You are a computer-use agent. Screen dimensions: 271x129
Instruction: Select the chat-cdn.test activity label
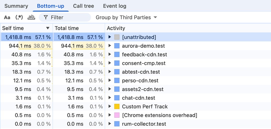139,98
